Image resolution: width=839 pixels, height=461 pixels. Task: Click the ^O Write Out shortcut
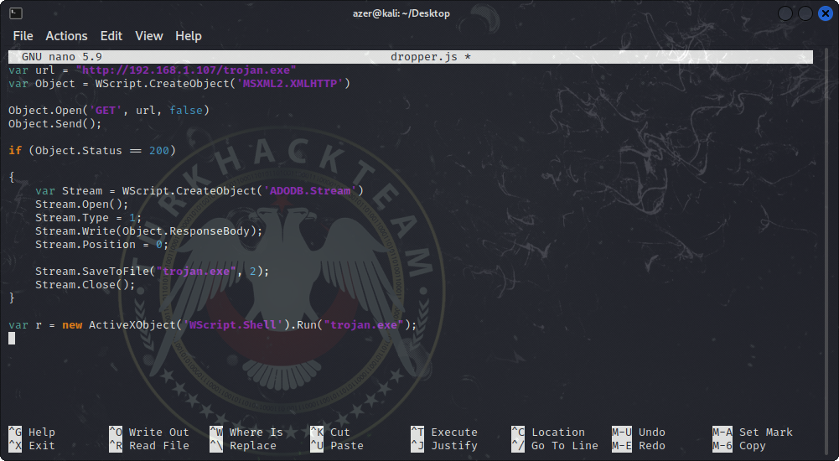[x=149, y=433]
